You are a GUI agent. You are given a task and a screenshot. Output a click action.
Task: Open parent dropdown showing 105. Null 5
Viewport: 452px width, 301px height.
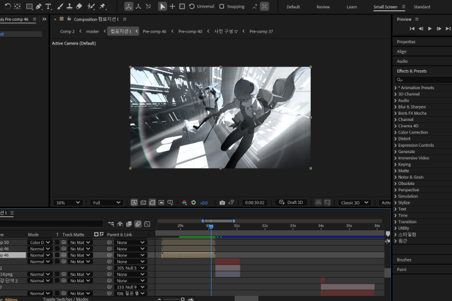(131, 268)
